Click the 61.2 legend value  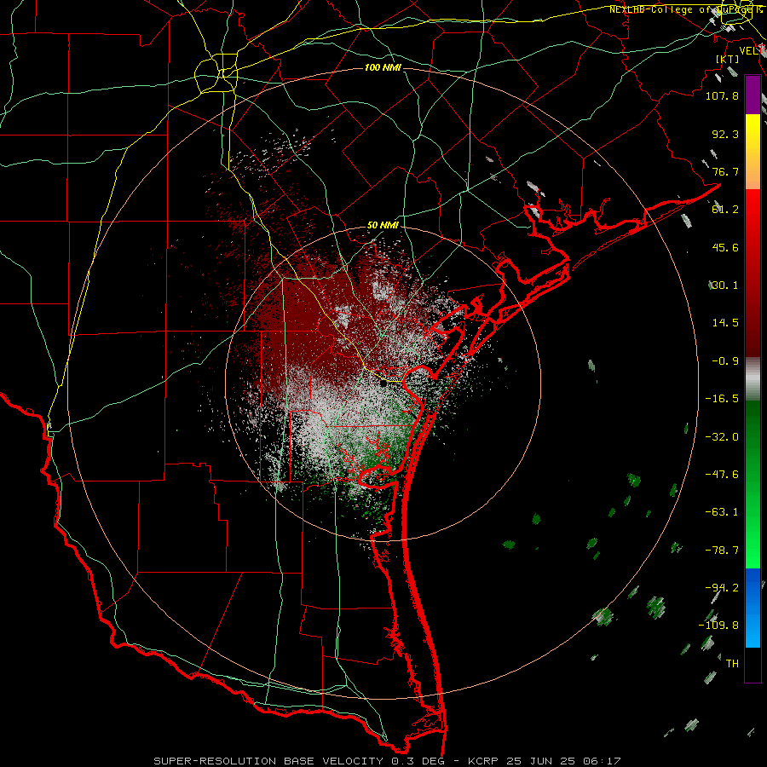click(725, 210)
